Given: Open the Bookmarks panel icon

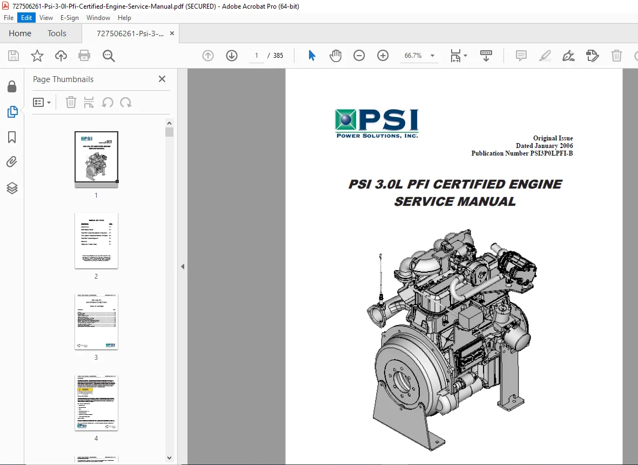Looking at the screenshot, I should tap(12, 137).
